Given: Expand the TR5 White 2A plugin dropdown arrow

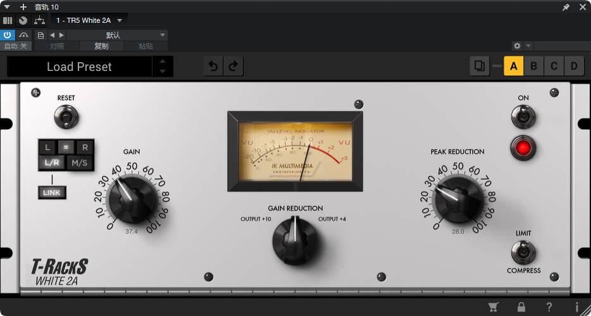Looking at the screenshot, I should pos(120,20).
